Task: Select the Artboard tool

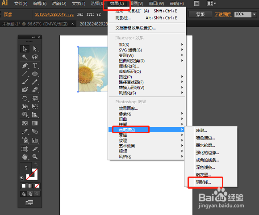Action: (25, 149)
